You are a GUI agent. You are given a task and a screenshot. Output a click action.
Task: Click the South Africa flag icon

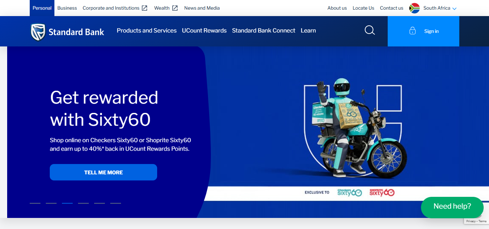point(415,8)
